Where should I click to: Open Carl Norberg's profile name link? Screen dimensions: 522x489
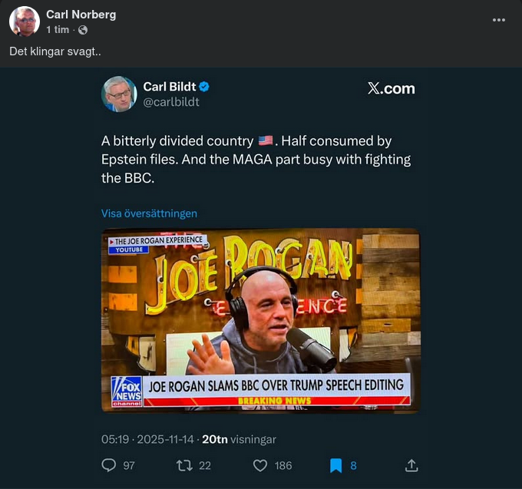(81, 15)
